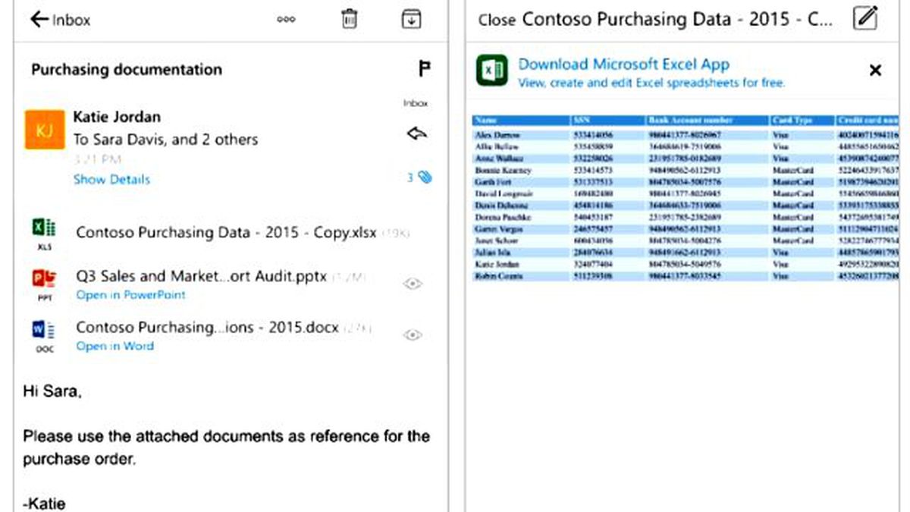Archive the message using the box icon

411,19
